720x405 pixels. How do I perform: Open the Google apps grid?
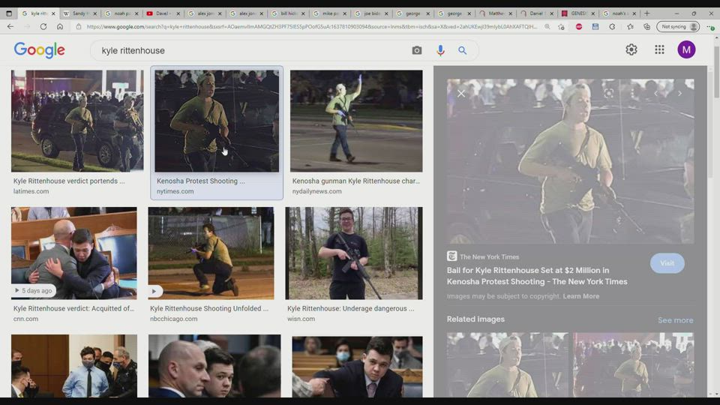point(659,49)
